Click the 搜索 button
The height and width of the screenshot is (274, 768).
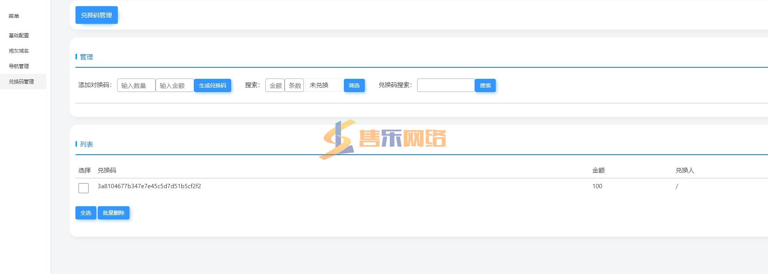(485, 85)
